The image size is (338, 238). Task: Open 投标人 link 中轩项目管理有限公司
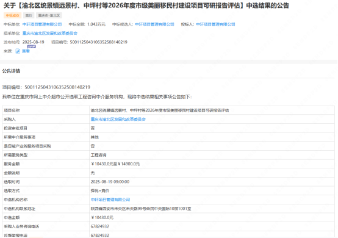pos(215,24)
